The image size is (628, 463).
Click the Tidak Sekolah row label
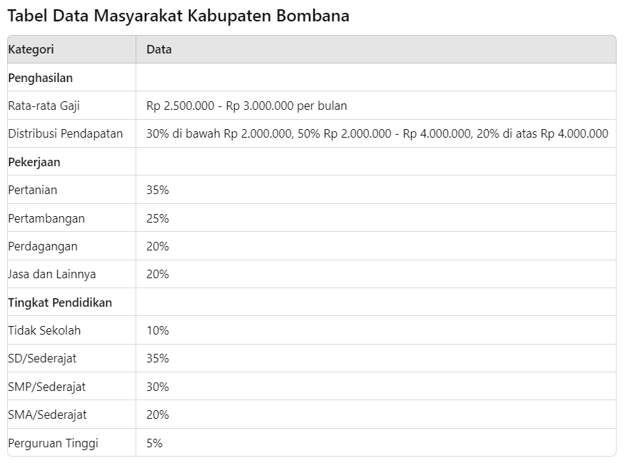point(44,330)
